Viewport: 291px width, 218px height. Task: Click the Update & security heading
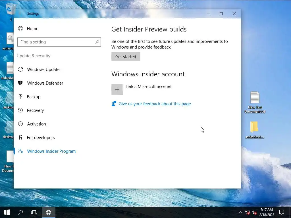[34, 56]
